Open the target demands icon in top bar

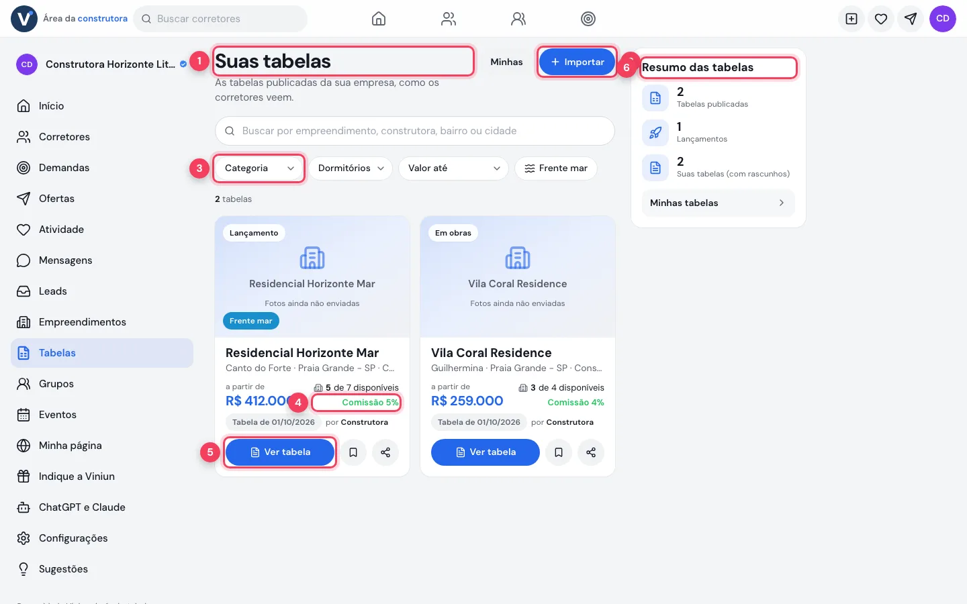[x=588, y=19]
